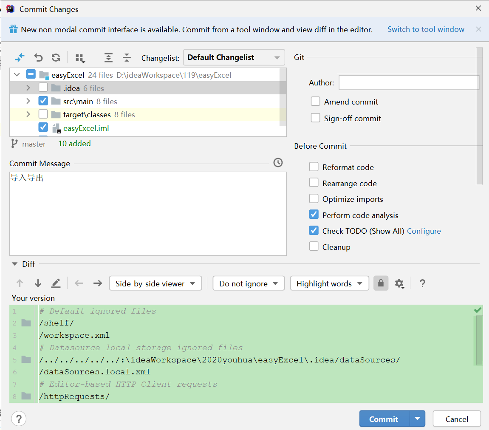
Task: Uncheck the src\main folder checkbox
Action: click(43, 101)
